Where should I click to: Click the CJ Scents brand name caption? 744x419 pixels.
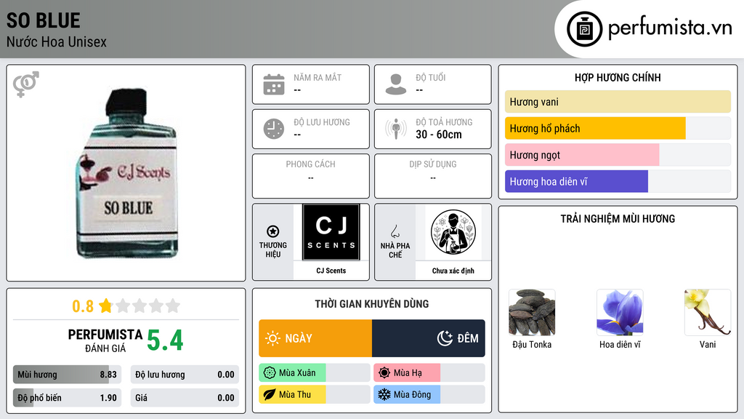click(x=331, y=271)
